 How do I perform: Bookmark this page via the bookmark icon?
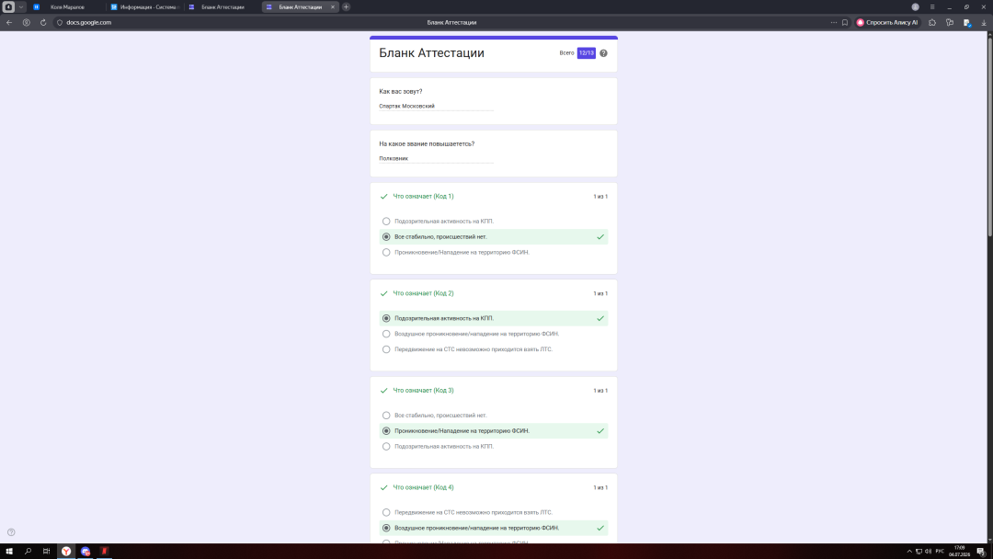(845, 22)
